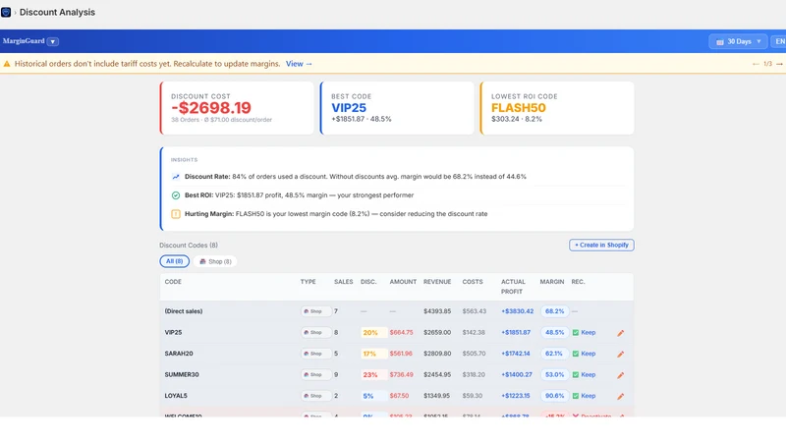Click the 20% discount badge for VIP25
This screenshot has height=442, width=786.
(373, 332)
